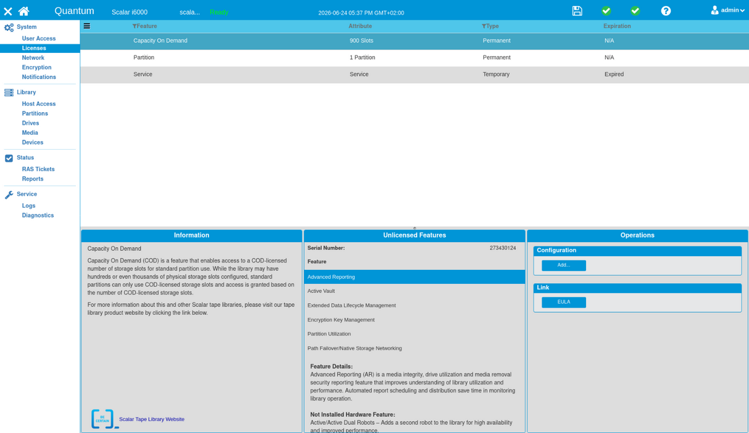Click the date and time display

[361, 13]
